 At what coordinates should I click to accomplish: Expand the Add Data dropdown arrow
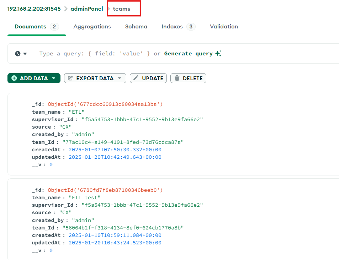54,78
